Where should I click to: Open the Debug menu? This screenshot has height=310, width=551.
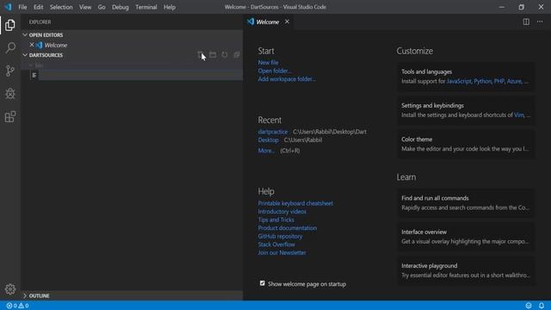point(121,7)
